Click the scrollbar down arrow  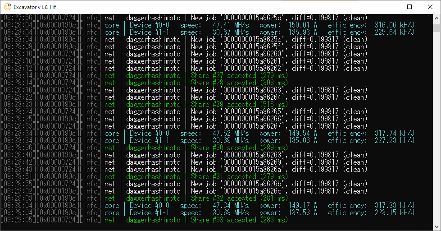(436, 226)
